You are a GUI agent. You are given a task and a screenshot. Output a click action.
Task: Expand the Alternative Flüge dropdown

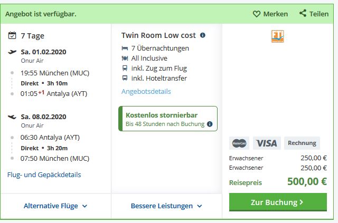coord(55,206)
